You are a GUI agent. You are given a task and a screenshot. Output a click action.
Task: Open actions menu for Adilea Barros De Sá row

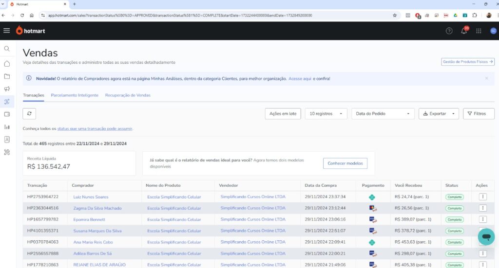483,253
